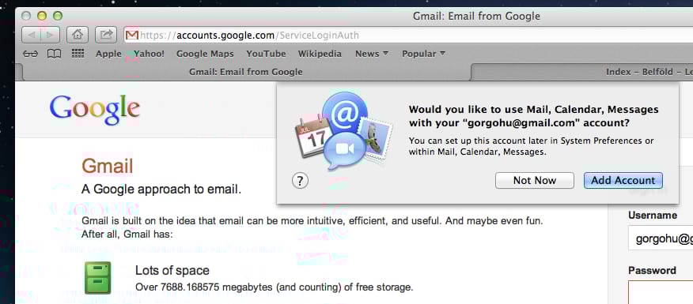The height and width of the screenshot is (304, 693).
Task: Open the home page icon
Action: [x=78, y=35]
